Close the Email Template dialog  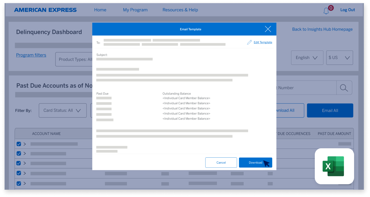tap(268, 29)
